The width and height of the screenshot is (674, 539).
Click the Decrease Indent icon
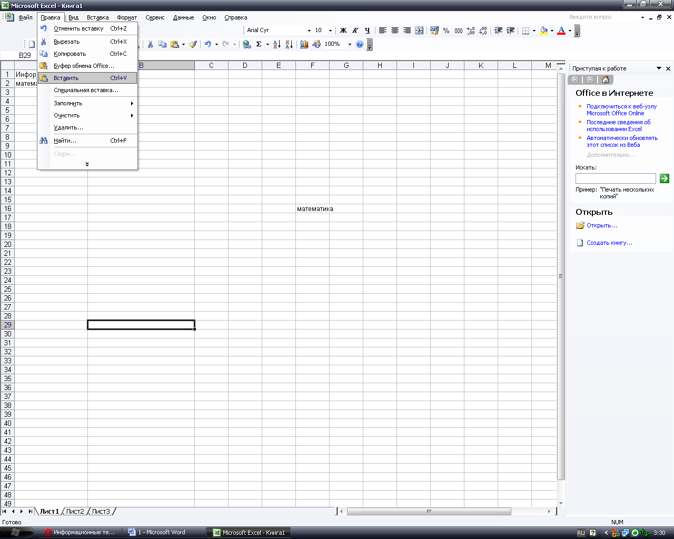(498, 31)
